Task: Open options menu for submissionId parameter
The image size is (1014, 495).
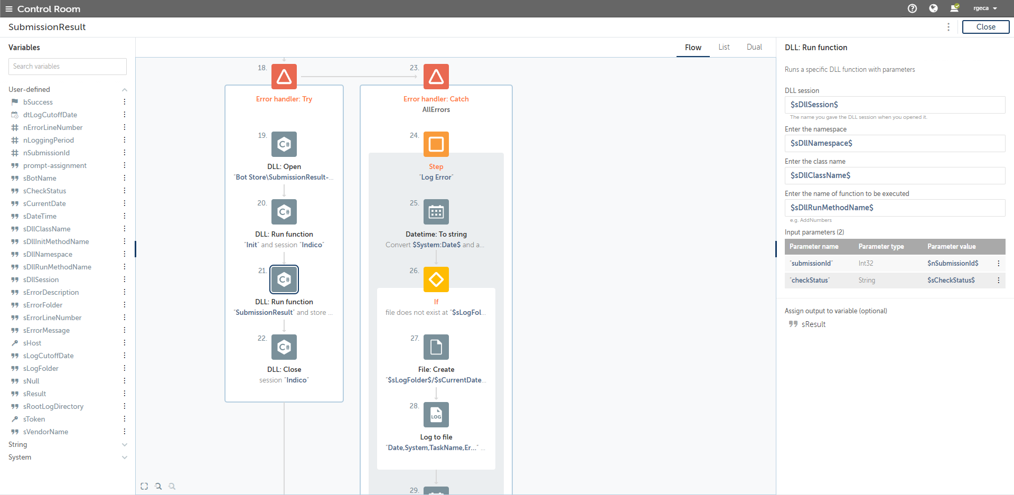Action: pos(999,263)
